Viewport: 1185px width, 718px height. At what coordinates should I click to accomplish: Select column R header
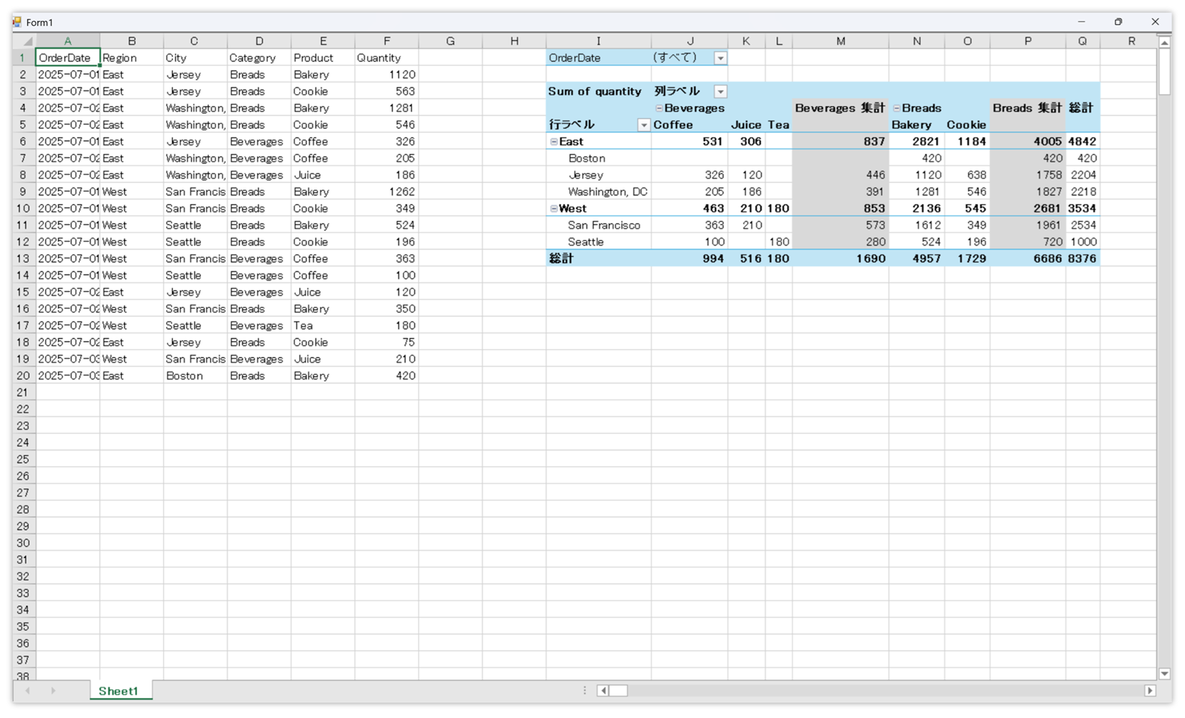tap(1131, 41)
